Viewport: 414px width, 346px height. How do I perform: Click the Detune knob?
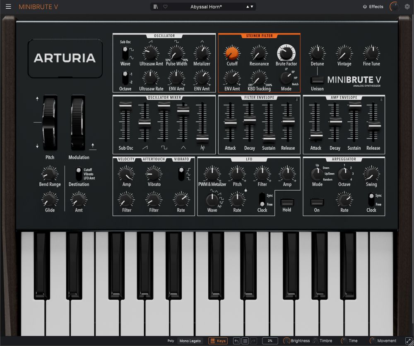click(318, 53)
